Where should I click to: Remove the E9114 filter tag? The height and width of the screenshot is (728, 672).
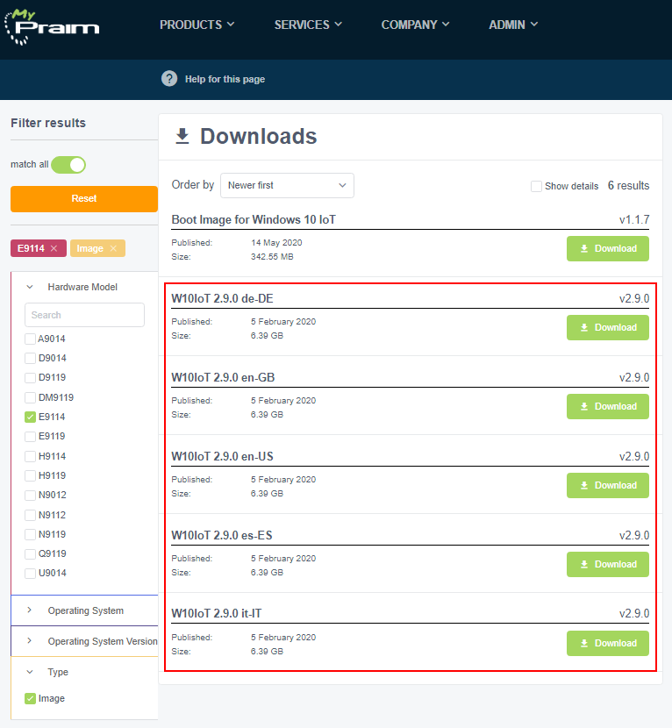[54, 248]
